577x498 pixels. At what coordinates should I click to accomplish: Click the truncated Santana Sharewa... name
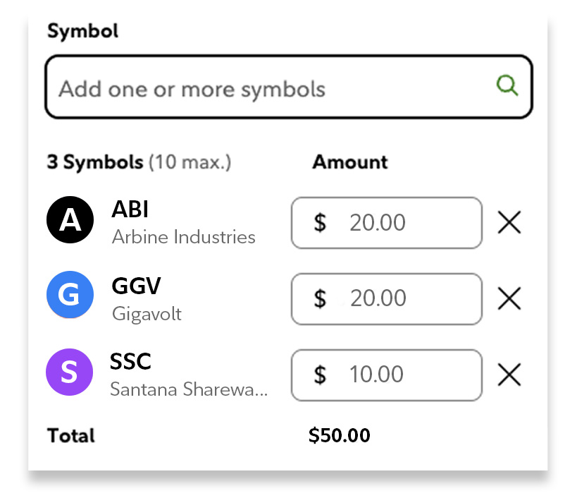(189, 389)
